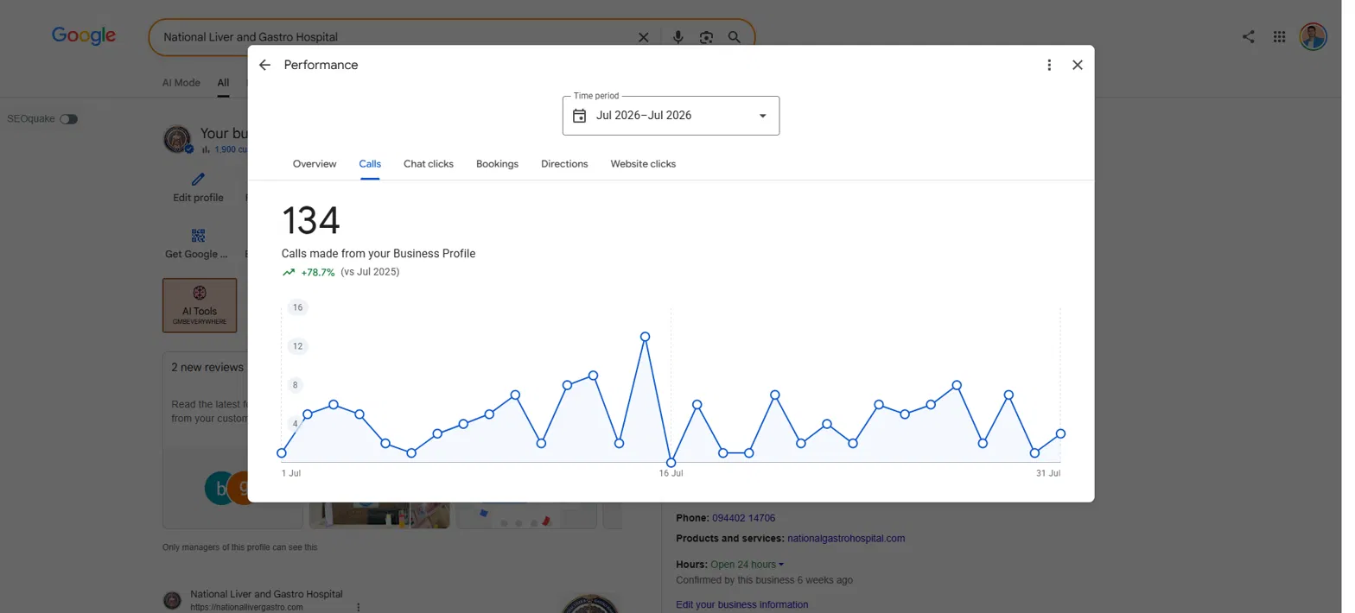Search by image with the lens icon
Image resolution: width=1355 pixels, height=613 pixels.
(706, 37)
